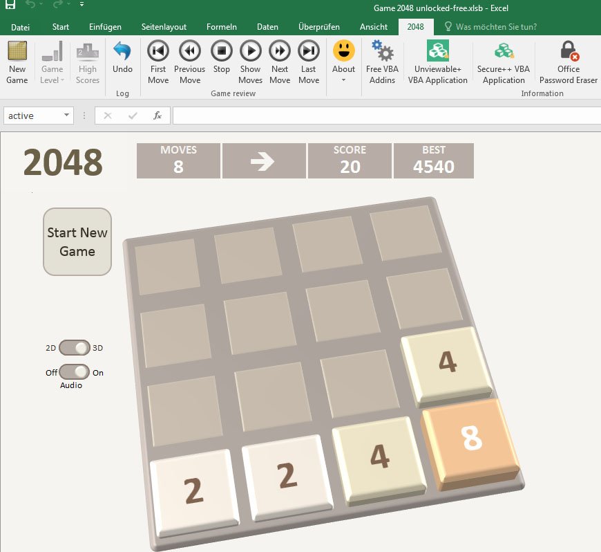Toggle the 2D/3D display switch
The image size is (601, 552).
75,347
